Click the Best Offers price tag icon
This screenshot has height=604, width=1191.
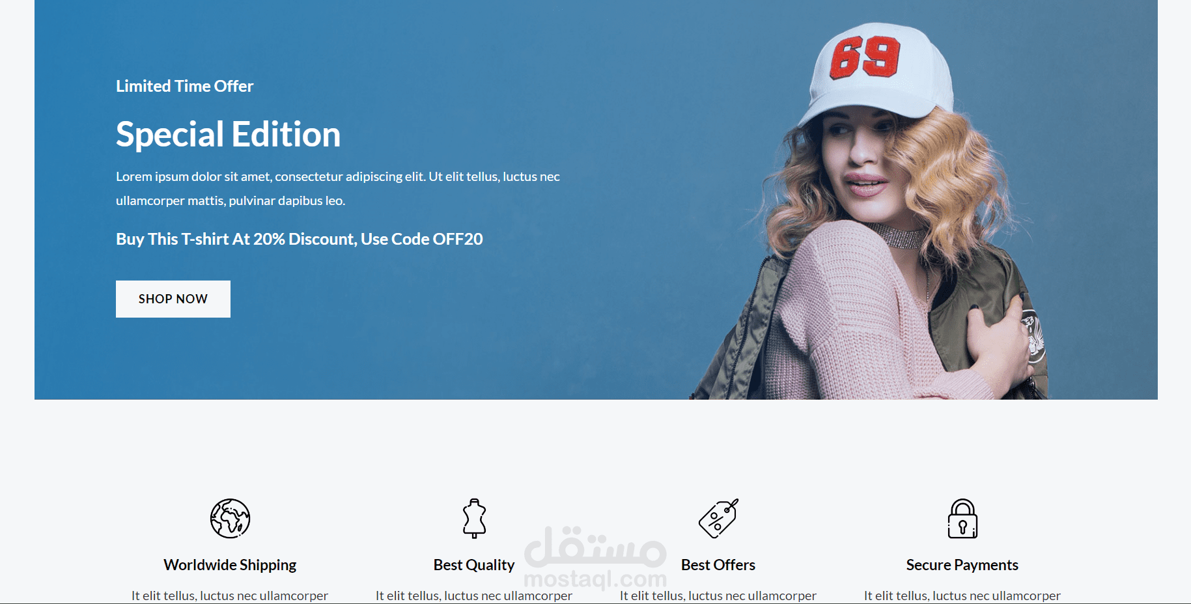point(718,518)
